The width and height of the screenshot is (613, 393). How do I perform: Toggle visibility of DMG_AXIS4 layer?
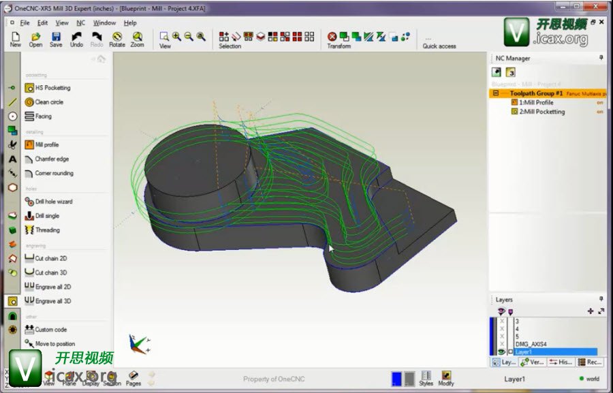point(502,344)
